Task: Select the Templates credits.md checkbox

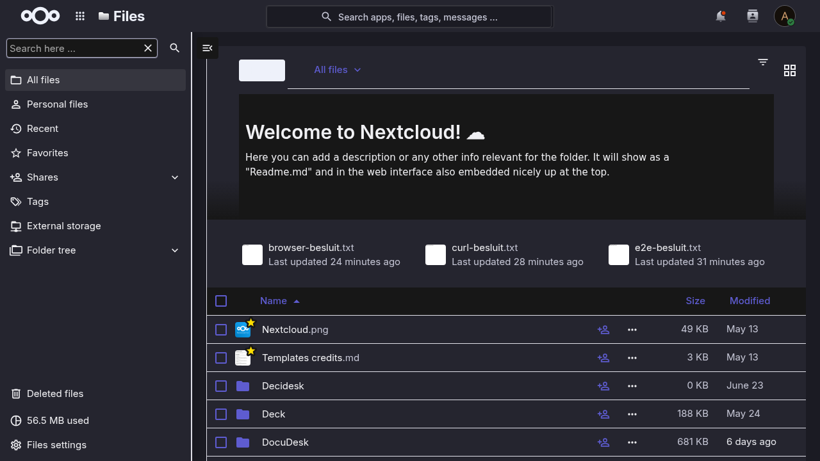Action: (221, 358)
